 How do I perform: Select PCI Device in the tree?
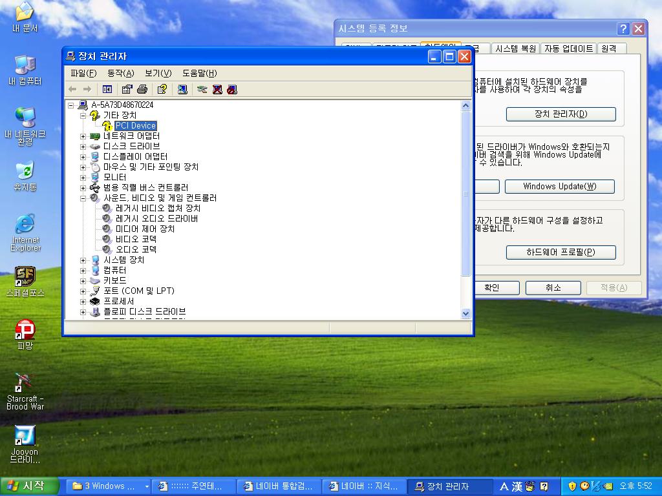[x=136, y=126]
